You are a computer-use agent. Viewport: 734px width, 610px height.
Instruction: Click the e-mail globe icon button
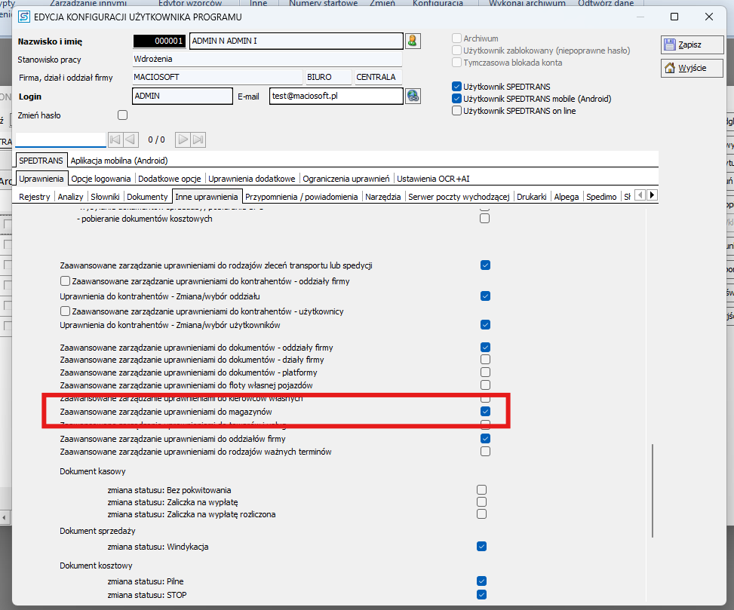point(413,96)
